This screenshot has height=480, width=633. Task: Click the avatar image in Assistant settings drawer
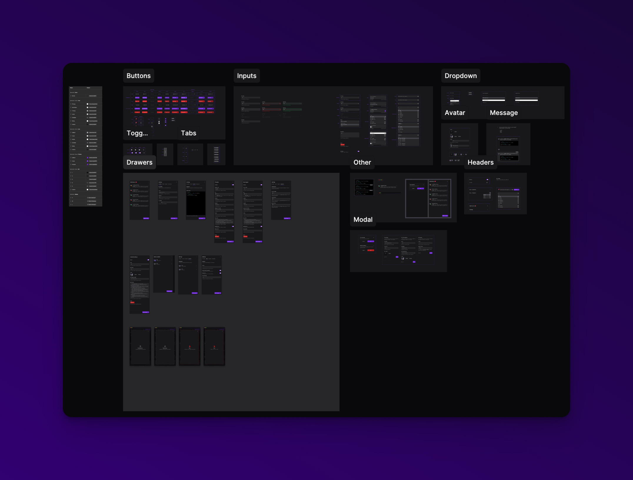(131, 274)
